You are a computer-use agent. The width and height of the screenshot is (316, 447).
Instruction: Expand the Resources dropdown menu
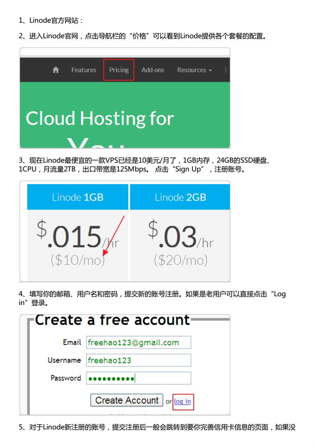tap(194, 70)
